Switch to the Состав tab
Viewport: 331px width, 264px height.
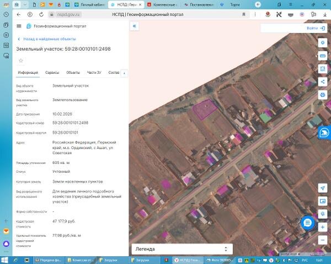coord(114,73)
